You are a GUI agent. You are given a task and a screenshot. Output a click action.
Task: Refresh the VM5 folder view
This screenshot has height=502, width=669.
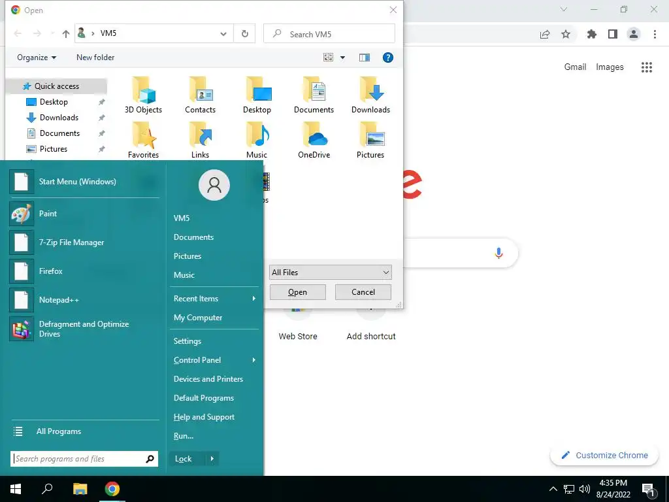[245, 34]
